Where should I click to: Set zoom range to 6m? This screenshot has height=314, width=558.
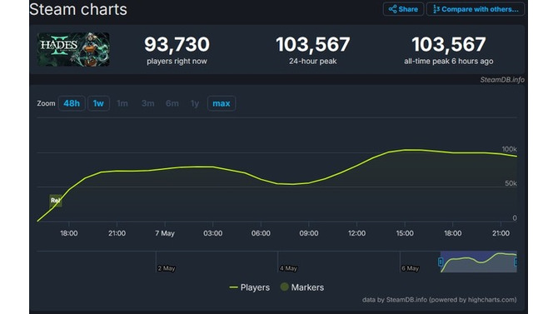tap(172, 103)
